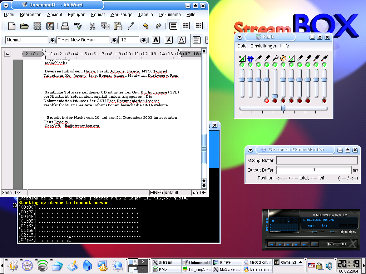This screenshot has width=366, height=274.
Task: Switch to KPlayer in the taskbar
Action: pyautogui.click(x=227, y=262)
